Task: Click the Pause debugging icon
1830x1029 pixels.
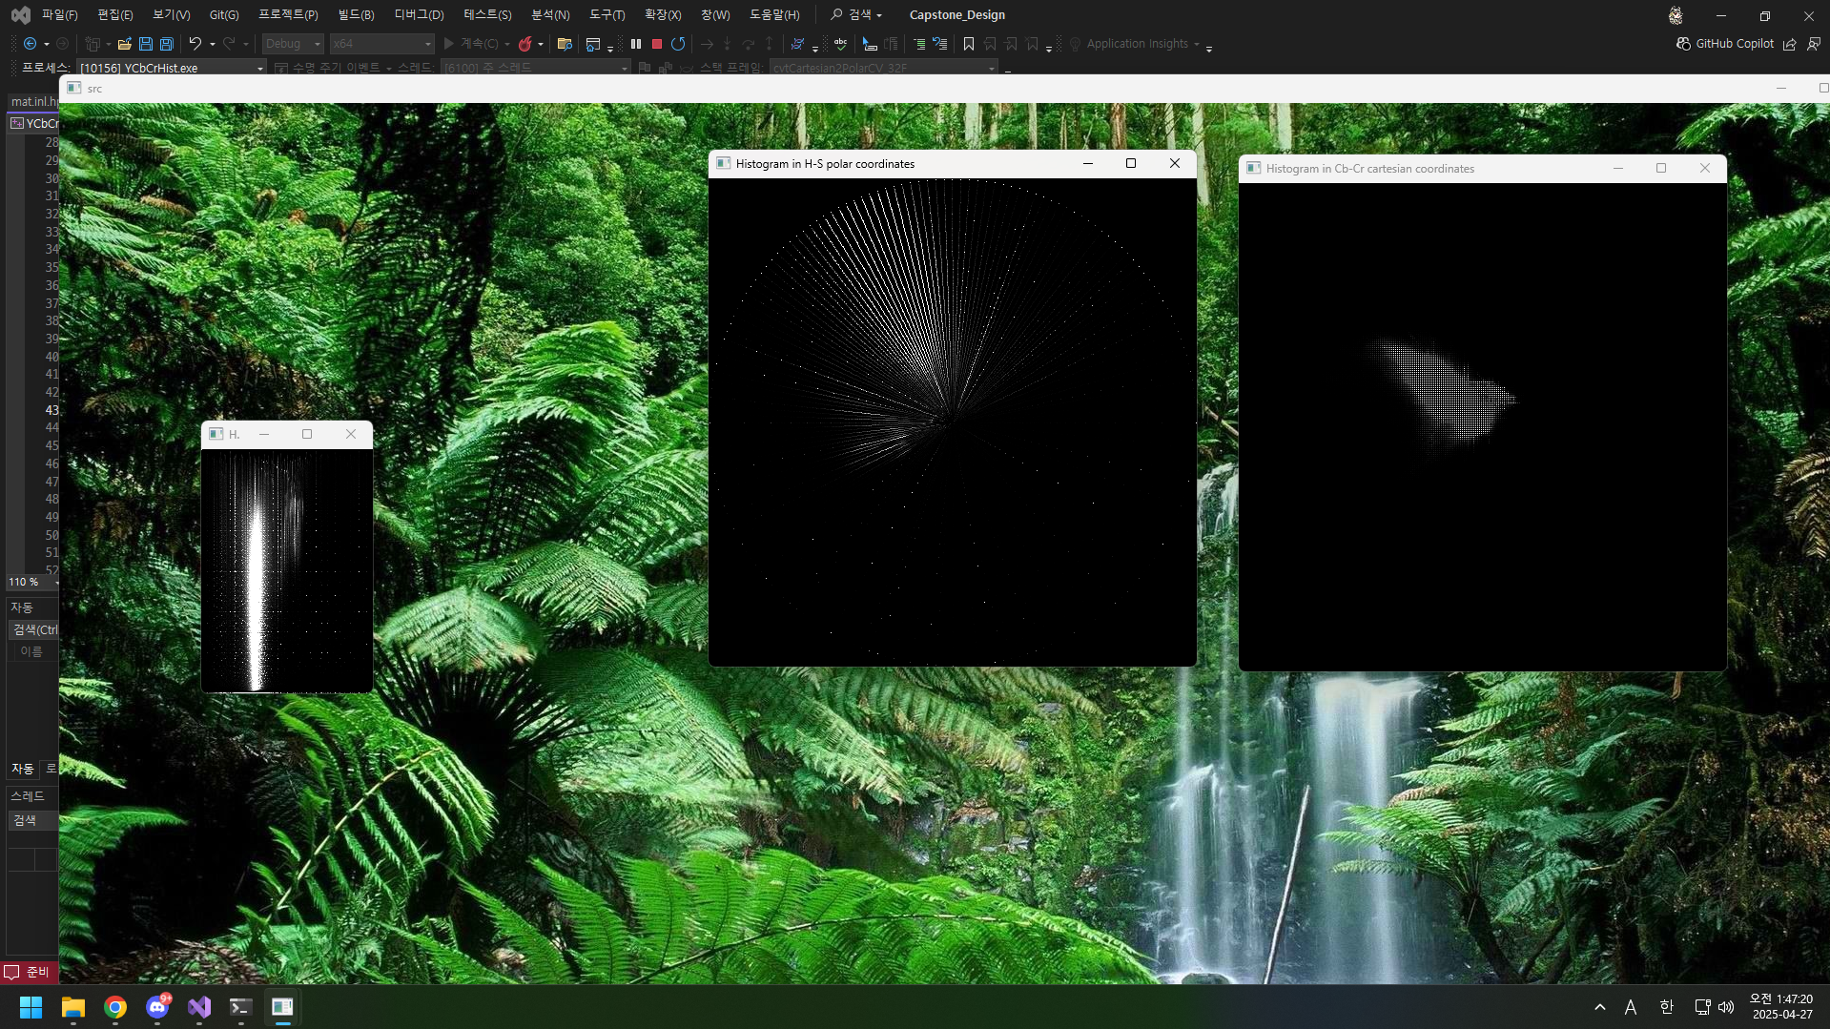Action: [x=636, y=44]
